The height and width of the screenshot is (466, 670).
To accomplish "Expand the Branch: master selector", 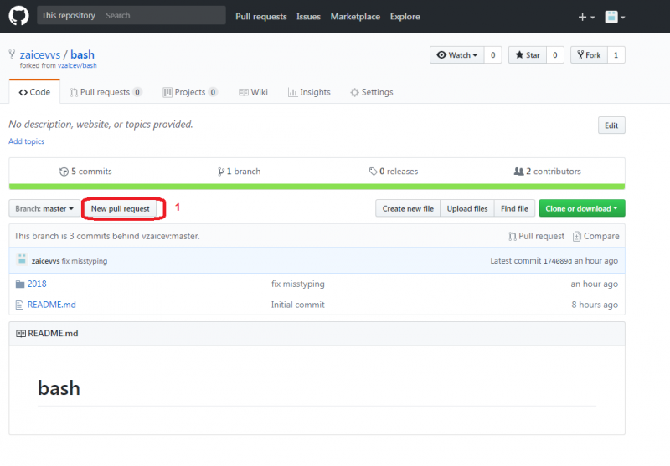I will point(44,208).
